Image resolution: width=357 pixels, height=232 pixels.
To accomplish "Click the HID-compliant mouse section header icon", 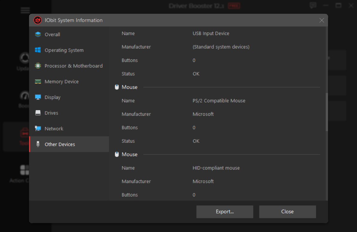I will [117, 155].
